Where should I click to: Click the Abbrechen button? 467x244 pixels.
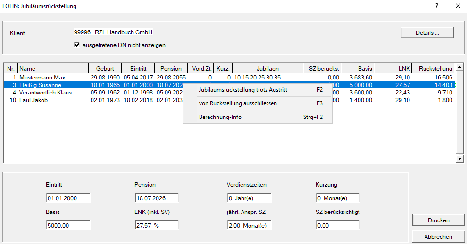pyautogui.click(x=439, y=236)
